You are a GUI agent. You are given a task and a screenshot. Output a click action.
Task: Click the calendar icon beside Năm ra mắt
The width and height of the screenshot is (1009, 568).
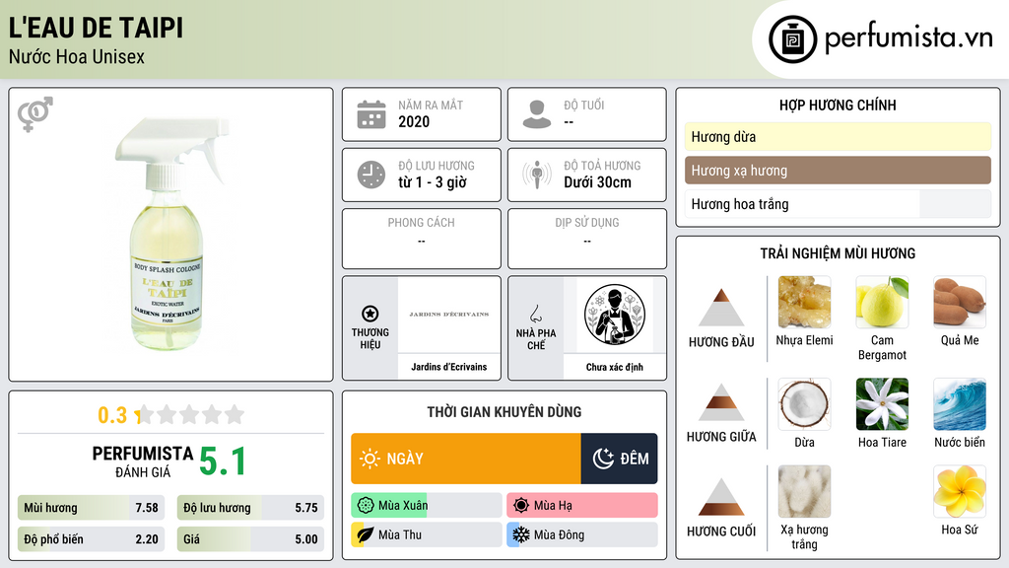coord(371,114)
